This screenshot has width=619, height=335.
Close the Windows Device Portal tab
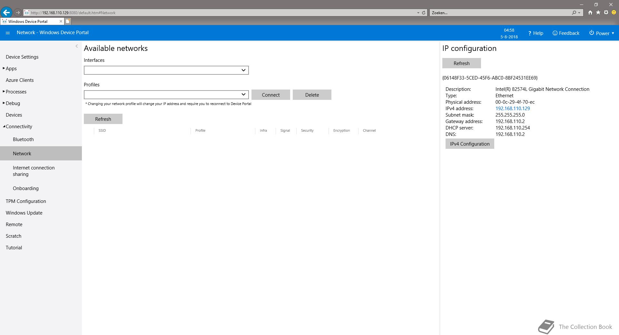pyautogui.click(x=61, y=21)
